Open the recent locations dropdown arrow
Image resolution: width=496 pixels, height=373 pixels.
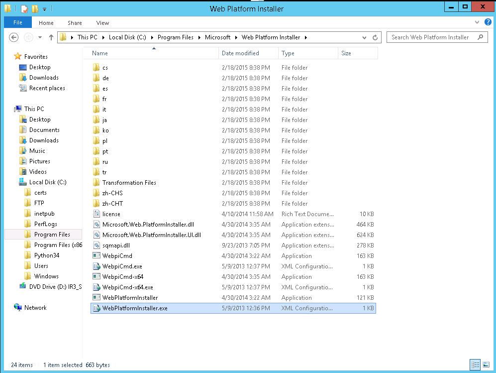click(x=40, y=37)
